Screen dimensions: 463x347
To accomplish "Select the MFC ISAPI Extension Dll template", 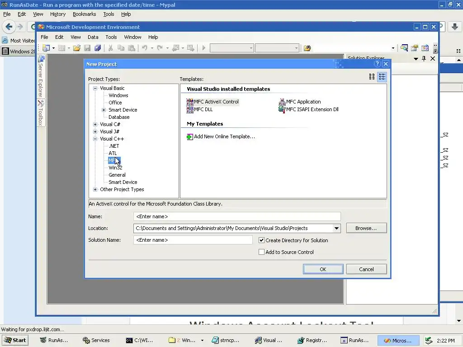I will coord(308,109).
